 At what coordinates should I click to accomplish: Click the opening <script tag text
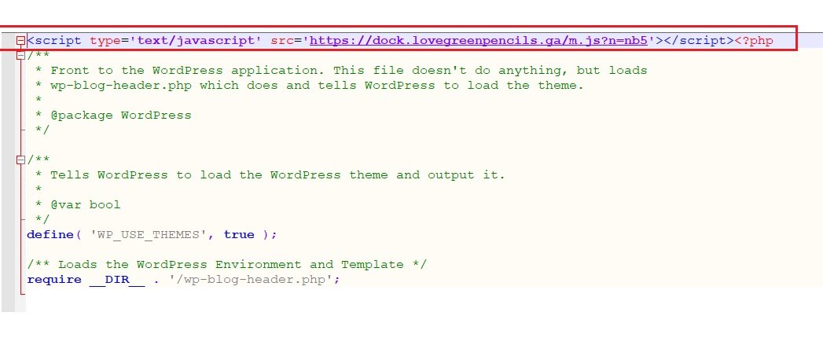coord(54,40)
